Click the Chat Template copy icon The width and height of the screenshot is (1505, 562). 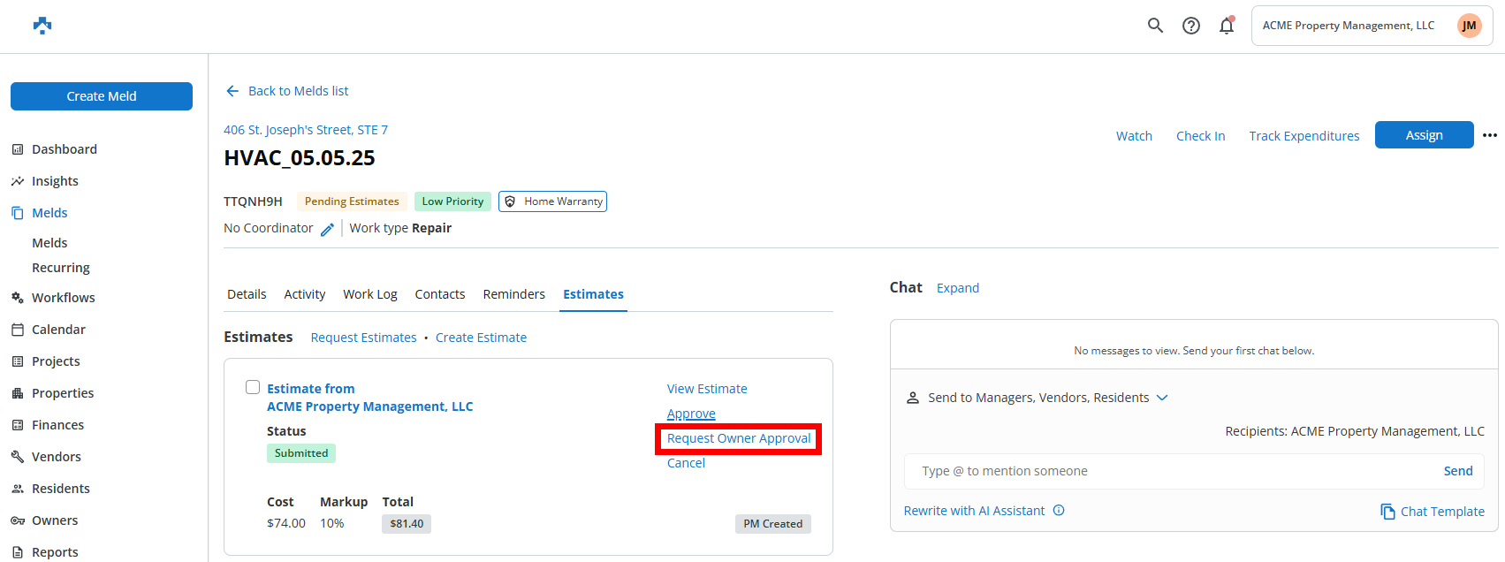1387,512
